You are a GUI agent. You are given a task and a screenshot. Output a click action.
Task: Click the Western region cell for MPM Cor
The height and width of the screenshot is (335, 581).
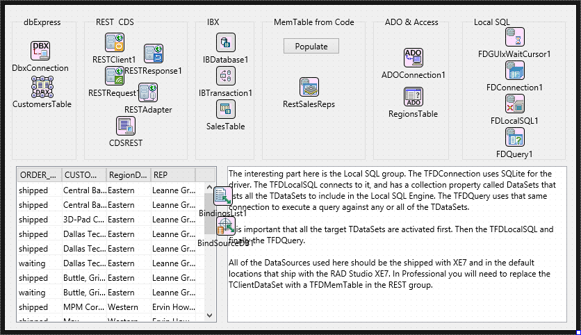tap(129, 307)
